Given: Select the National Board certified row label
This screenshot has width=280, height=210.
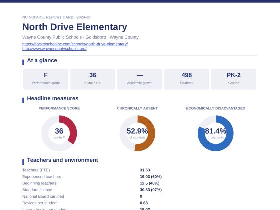Looking at the screenshot, I should pos(43,196).
